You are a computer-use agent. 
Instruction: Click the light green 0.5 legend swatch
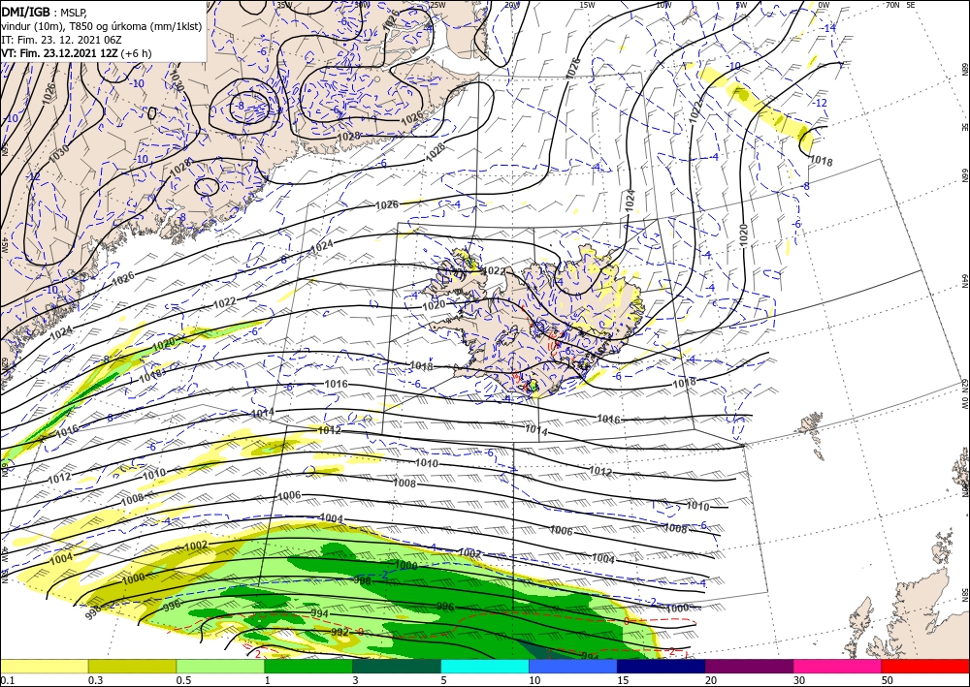220,666
